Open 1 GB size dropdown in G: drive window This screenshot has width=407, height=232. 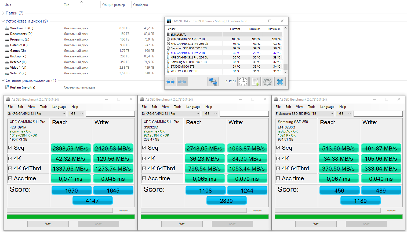(x=76, y=114)
